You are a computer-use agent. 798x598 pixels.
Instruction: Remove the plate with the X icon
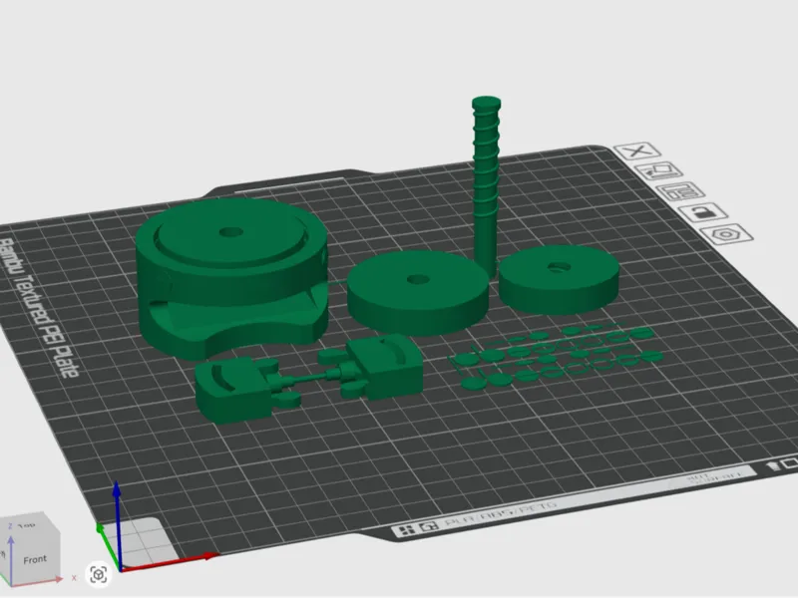pyautogui.click(x=636, y=151)
